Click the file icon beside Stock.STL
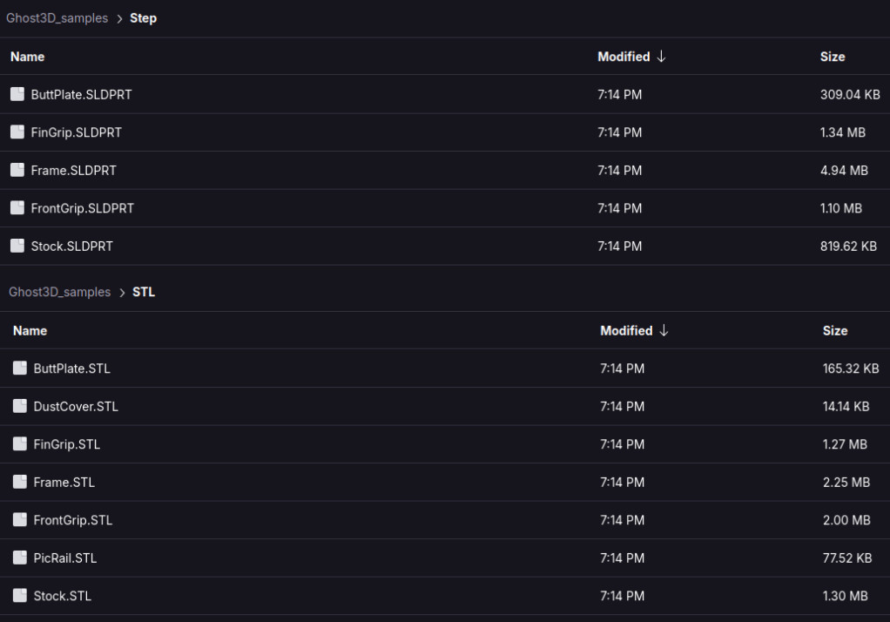The width and height of the screenshot is (890, 622). click(20, 595)
